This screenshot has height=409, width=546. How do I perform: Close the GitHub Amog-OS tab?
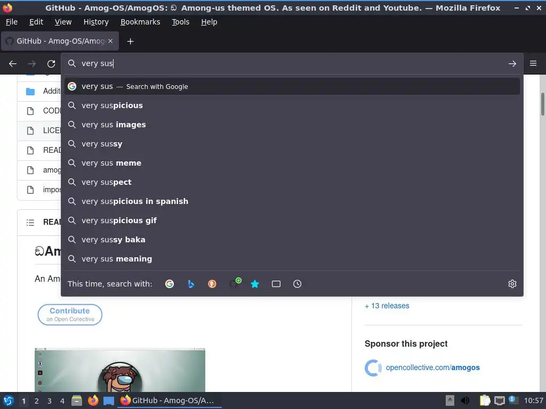pyautogui.click(x=110, y=41)
